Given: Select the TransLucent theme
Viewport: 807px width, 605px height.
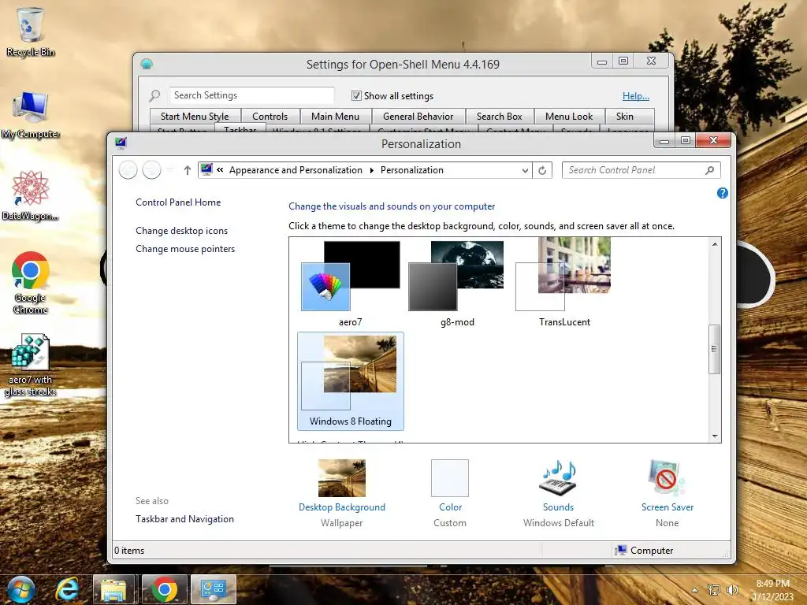Looking at the screenshot, I should [x=564, y=284].
